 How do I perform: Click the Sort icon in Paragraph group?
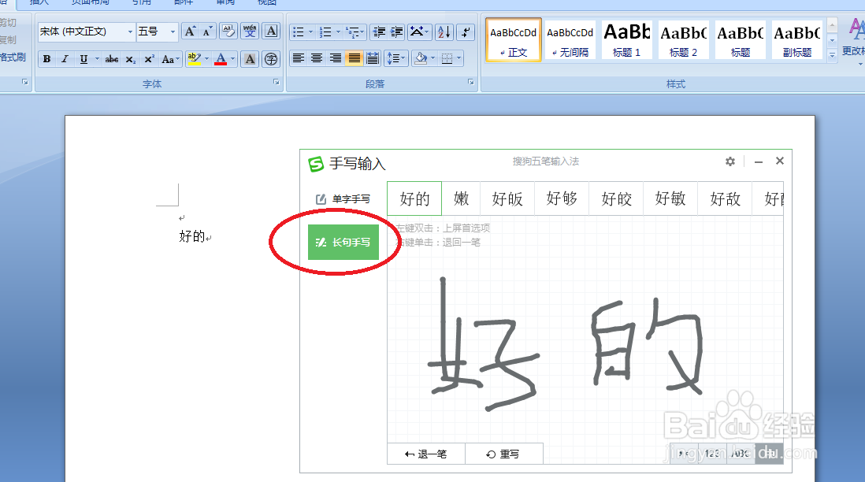point(442,30)
